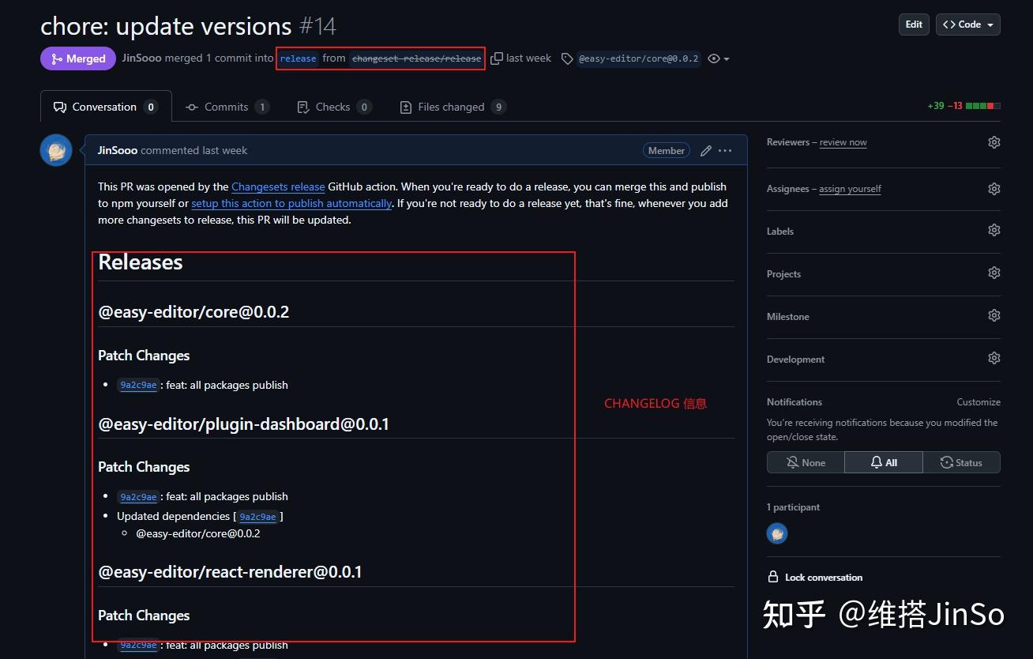This screenshot has height=659, width=1033.
Task: Open the Files changed tab
Action: (453, 107)
